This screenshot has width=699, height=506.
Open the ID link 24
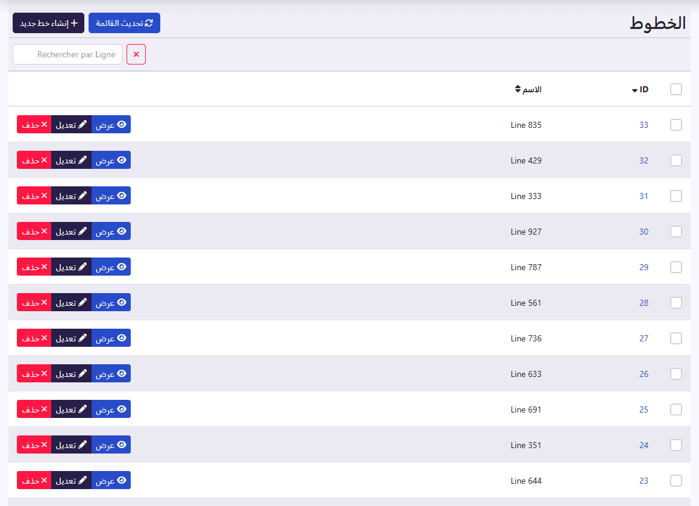(644, 445)
